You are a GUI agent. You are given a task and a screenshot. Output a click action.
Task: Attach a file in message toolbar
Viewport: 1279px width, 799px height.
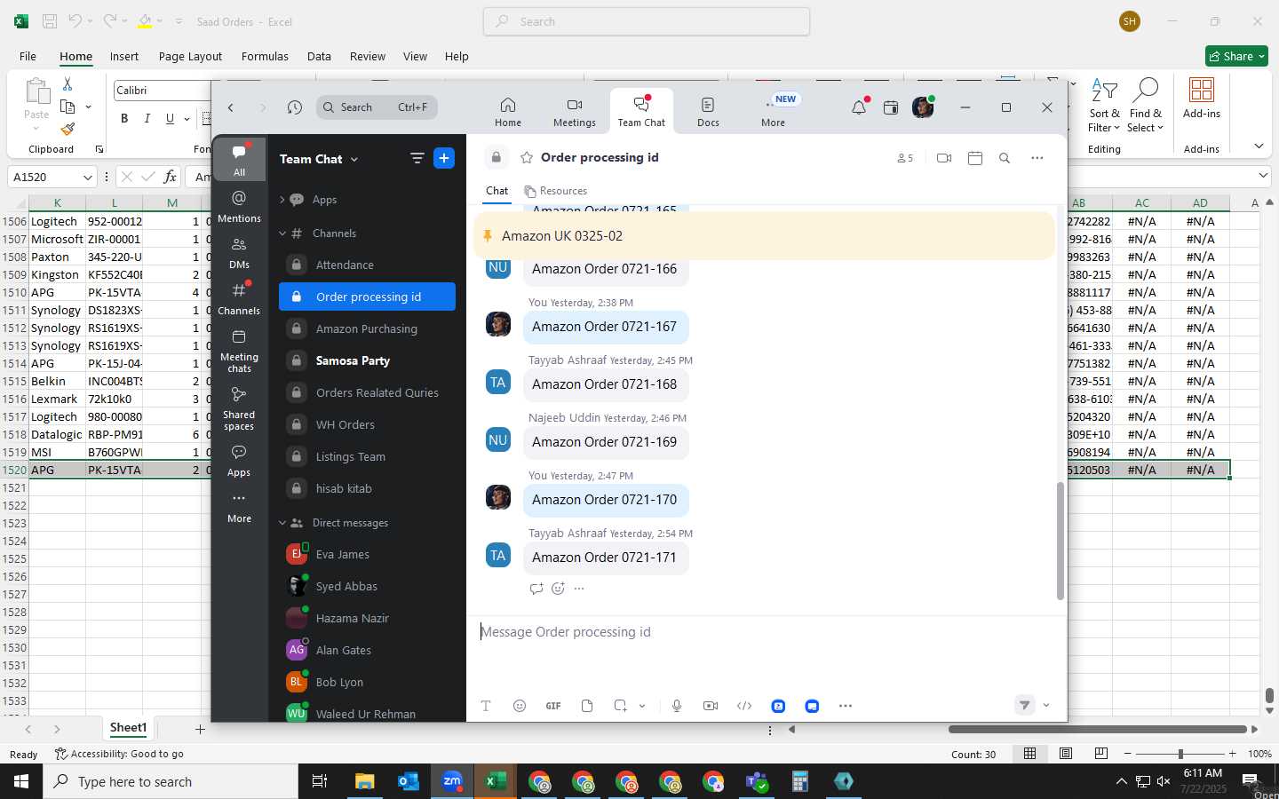[x=587, y=706]
